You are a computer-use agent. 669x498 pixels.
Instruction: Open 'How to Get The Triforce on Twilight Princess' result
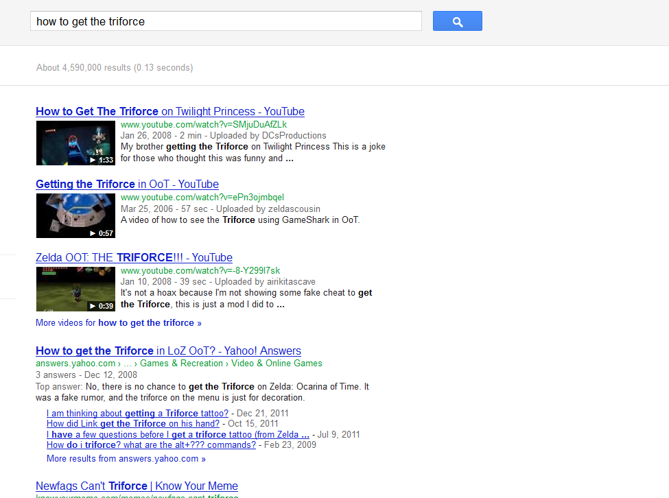(169, 111)
